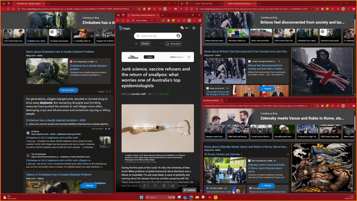The width and height of the screenshot is (357, 201).
Task: Open MSN settings gear icon
Action: click(194, 28)
